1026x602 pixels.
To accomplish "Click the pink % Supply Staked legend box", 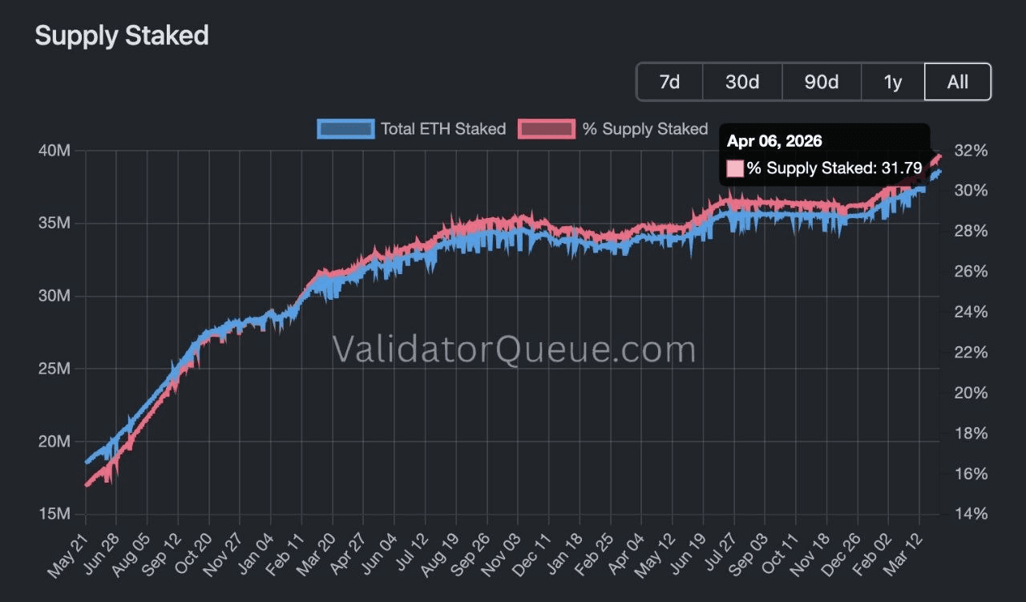I will coord(547,128).
